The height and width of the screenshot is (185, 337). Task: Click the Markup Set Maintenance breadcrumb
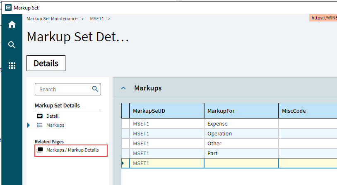click(52, 19)
